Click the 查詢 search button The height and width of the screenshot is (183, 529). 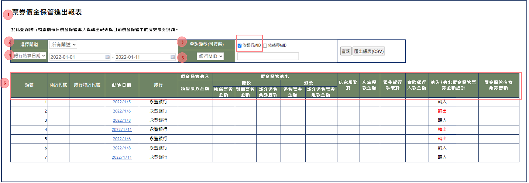pos(346,51)
